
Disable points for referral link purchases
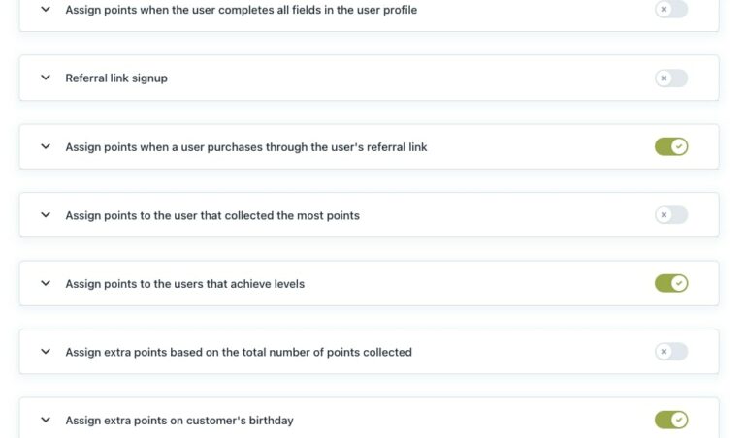tap(670, 147)
